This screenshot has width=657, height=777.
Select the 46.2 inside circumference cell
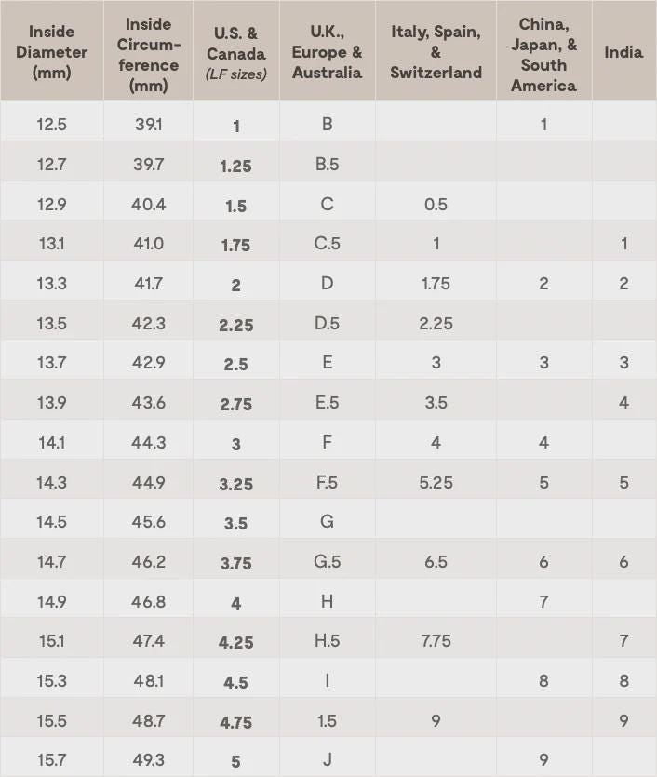click(x=149, y=562)
